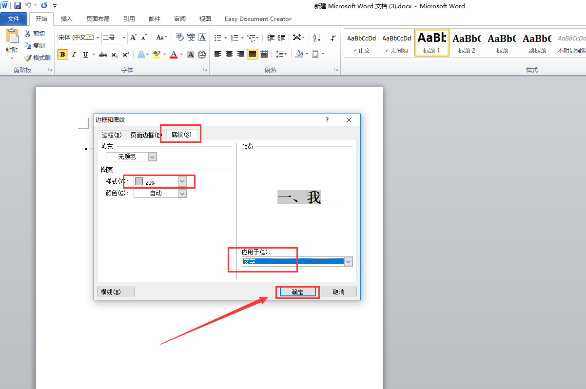Click the Decrease Indent icon
This screenshot has width=586, height=389.
click(271, 38)
